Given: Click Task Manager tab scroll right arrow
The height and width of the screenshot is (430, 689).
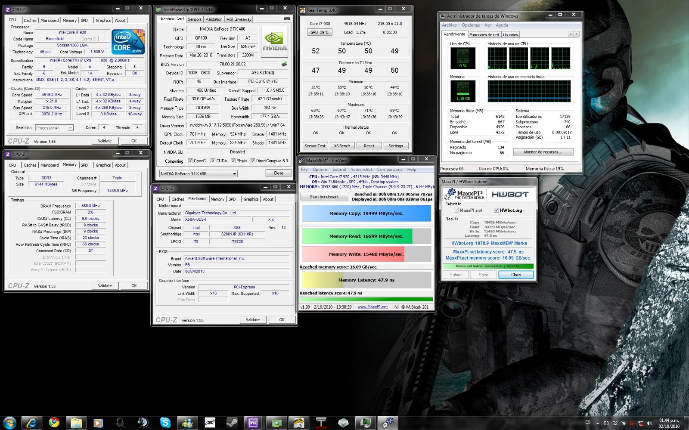Looking at the screenshot, I should tap(577, 34).
